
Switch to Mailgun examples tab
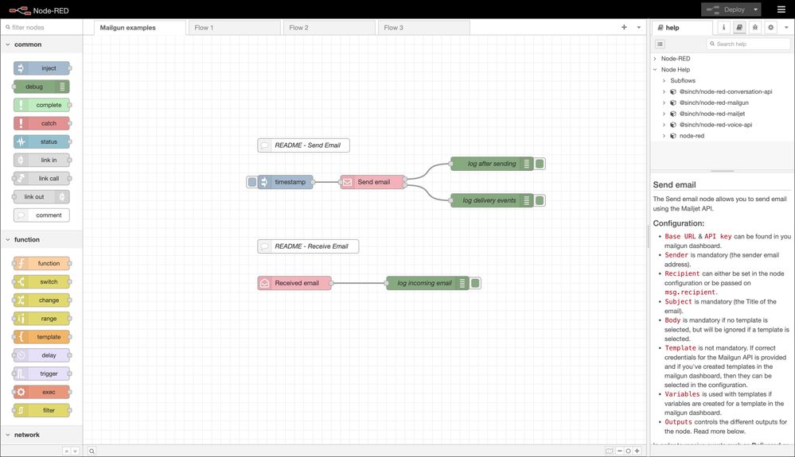point(140,27)
